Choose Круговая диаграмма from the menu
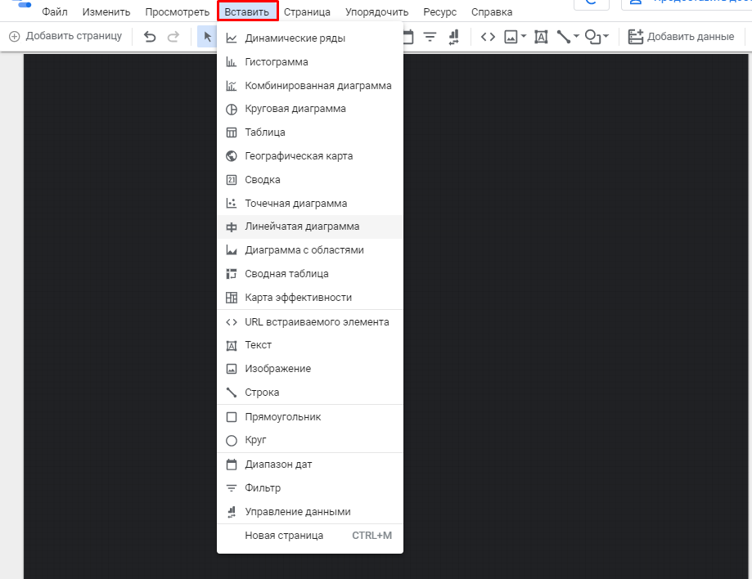752x579 pixels. 295,109
